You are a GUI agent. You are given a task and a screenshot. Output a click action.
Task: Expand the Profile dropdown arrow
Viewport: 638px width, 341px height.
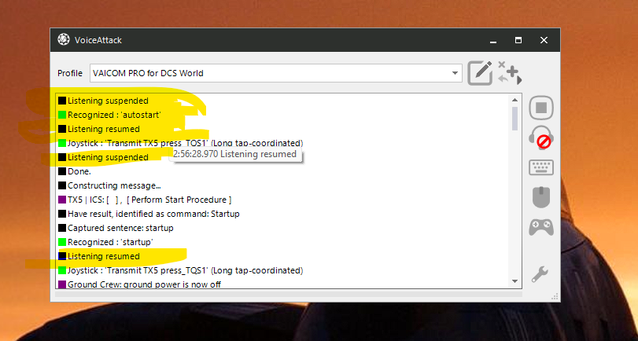point(455,73)
